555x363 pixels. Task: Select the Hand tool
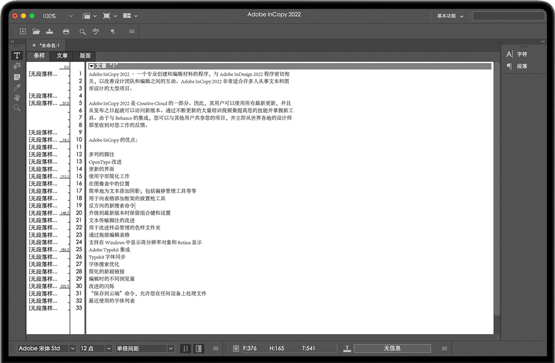(17, 98)
